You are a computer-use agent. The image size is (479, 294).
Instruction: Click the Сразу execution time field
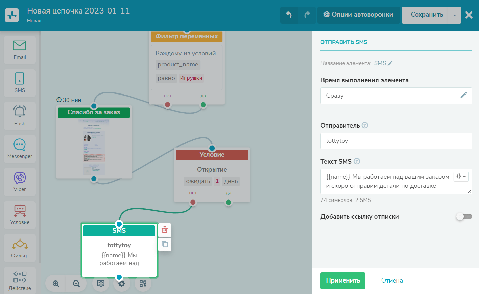tap(396, 96)
